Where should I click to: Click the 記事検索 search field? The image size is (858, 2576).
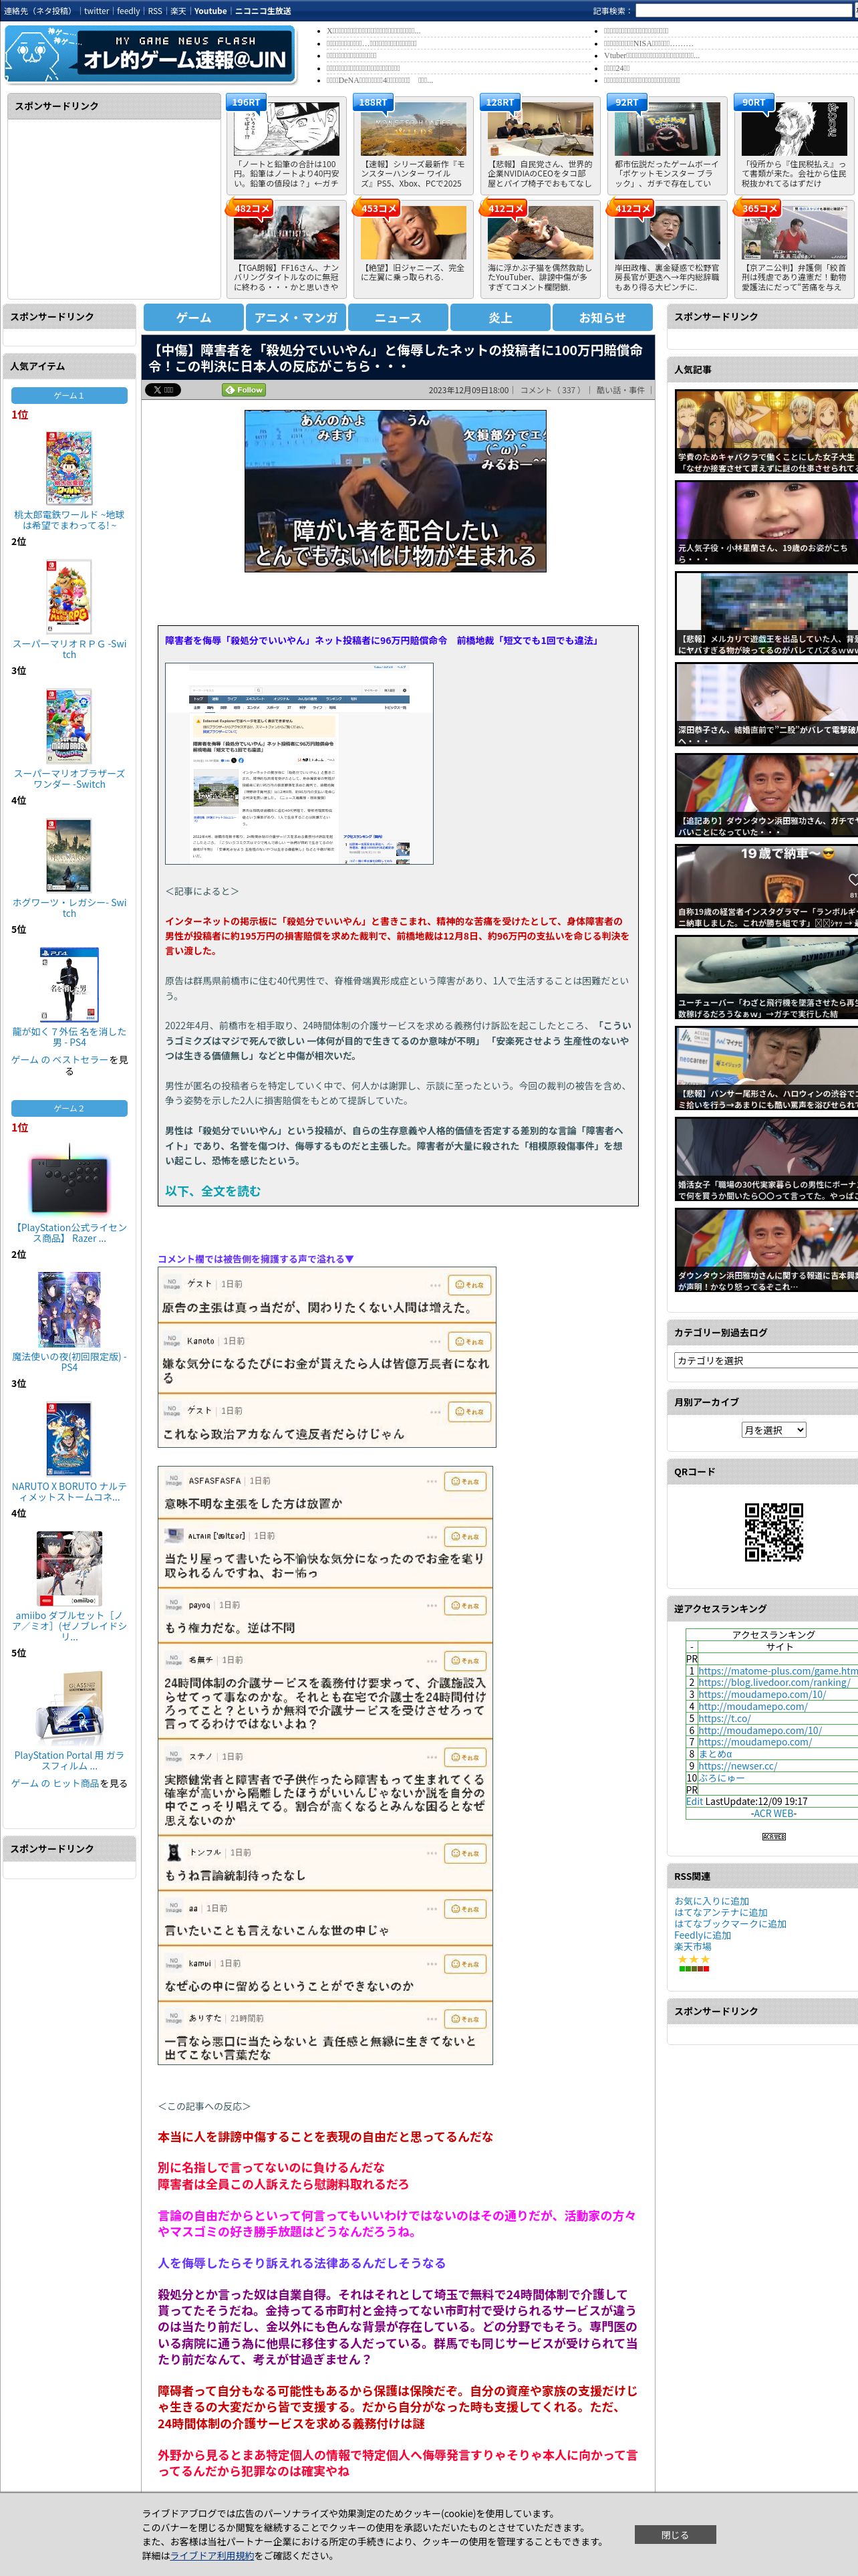tap(745, 11)
